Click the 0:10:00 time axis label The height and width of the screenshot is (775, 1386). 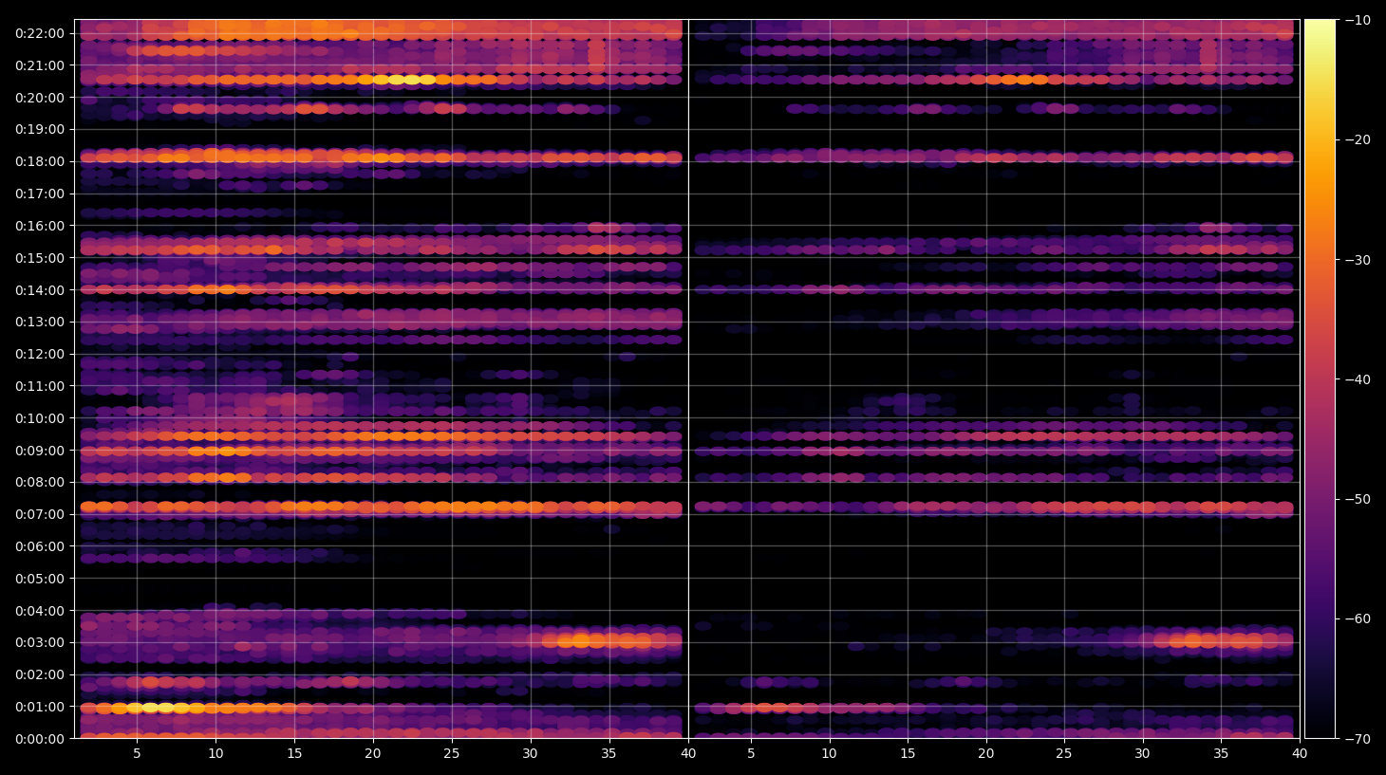[x=40, y=418]
